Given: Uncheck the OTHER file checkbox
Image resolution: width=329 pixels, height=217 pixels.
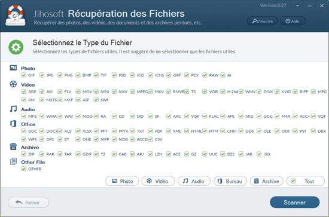Looking at the screenshot, I should coord(24,169).
